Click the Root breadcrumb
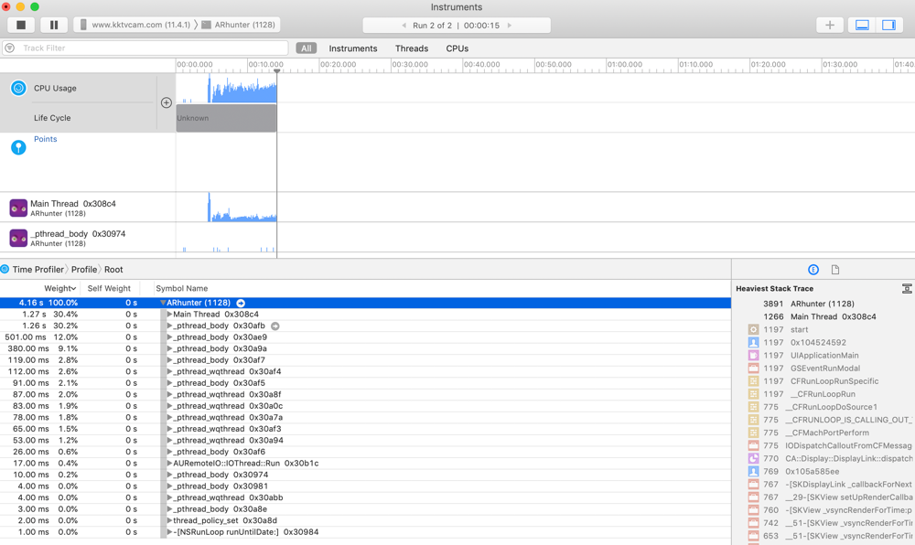The width and height of the screenshot is (915, 545). [113, 269]
